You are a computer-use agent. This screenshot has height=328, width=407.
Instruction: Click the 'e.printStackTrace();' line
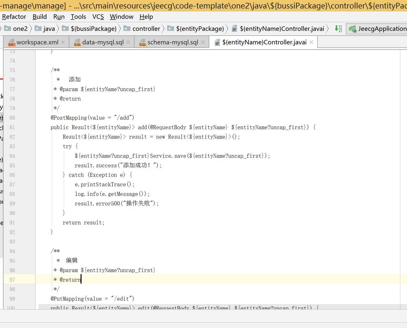pyautogui.click(x=105, y=184)
